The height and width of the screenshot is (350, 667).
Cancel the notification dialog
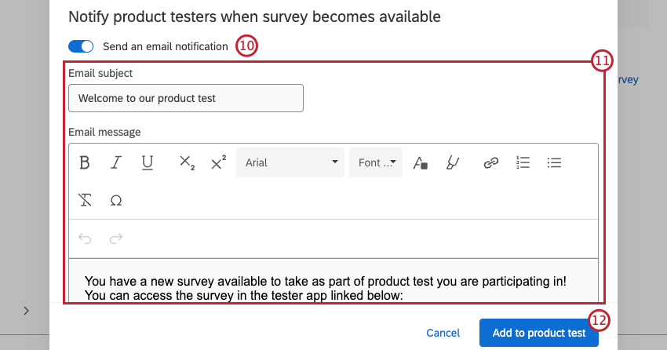pyautogui.click(x=443, y=333)
